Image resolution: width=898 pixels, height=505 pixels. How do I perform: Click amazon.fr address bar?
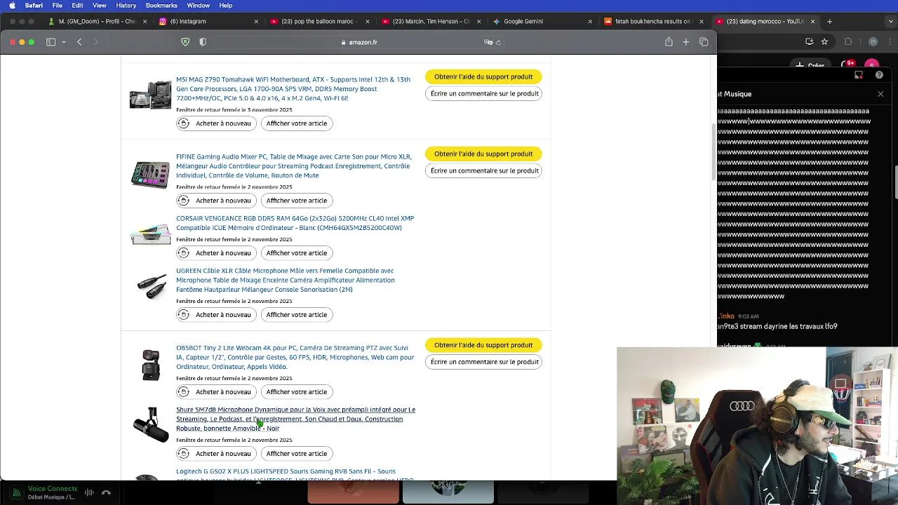359,42
